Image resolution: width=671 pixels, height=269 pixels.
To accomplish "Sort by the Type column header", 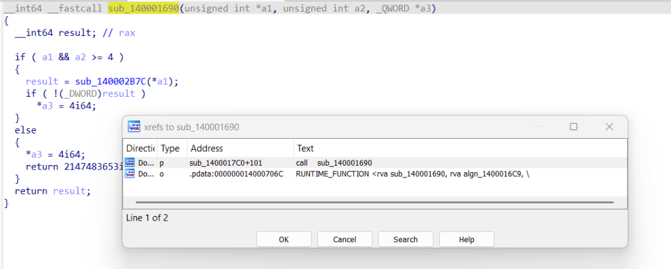I will (170, 149).
